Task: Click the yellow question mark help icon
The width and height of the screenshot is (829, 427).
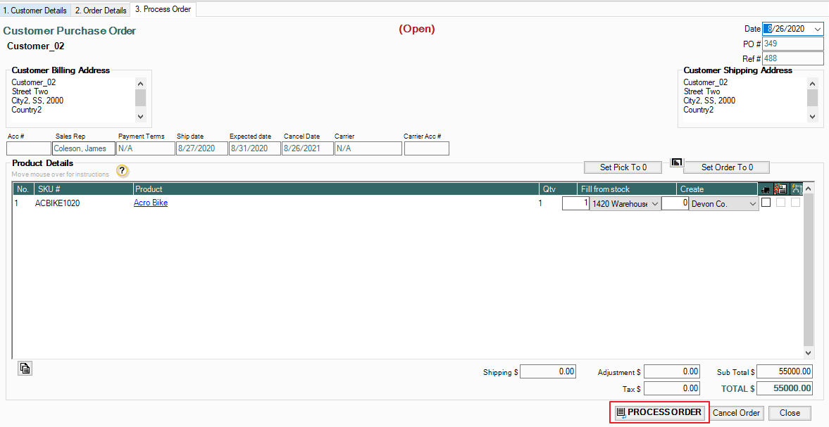Action: point(123,170)
